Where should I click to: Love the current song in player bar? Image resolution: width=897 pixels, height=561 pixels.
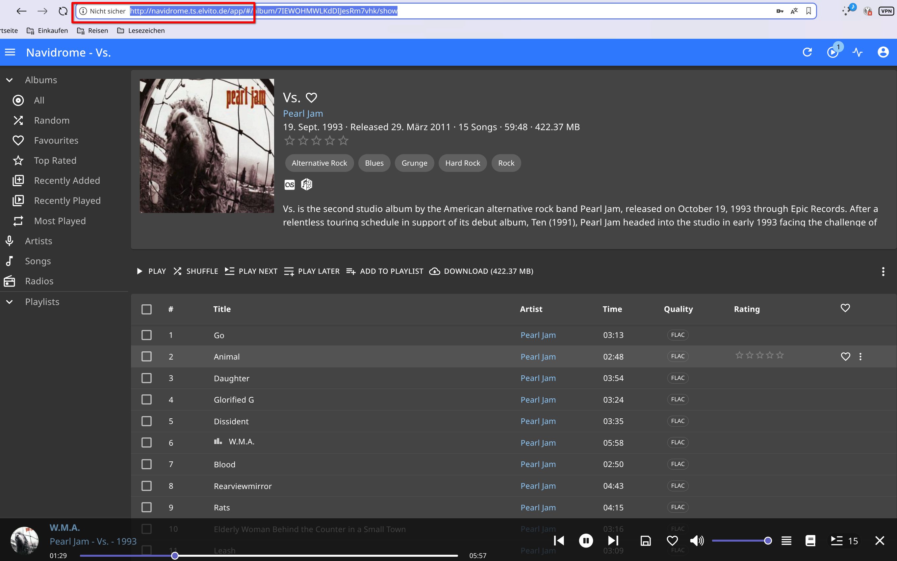[x=672, y=541]
